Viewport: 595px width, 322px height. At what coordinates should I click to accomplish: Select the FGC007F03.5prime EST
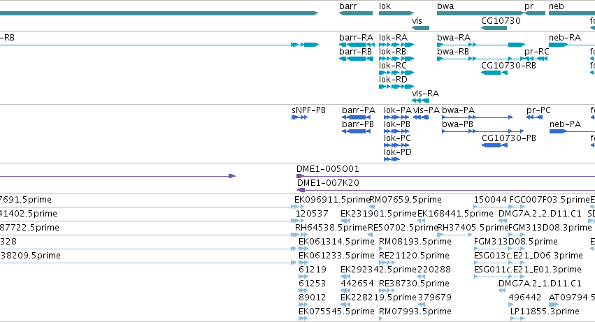pyautogui.click(x=517, y=207)
